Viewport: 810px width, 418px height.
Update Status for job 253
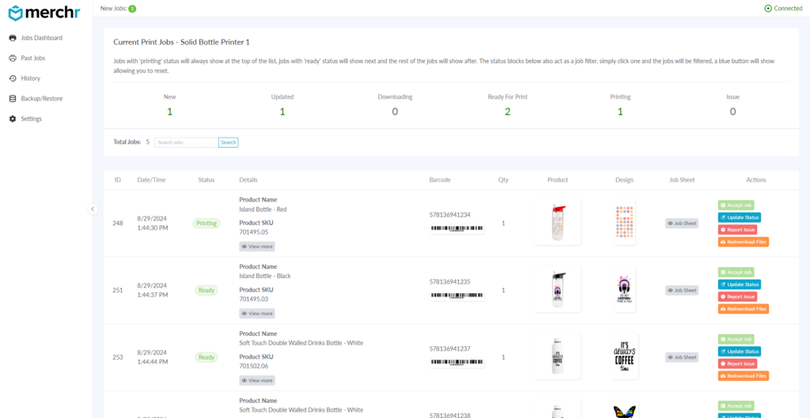740,352
